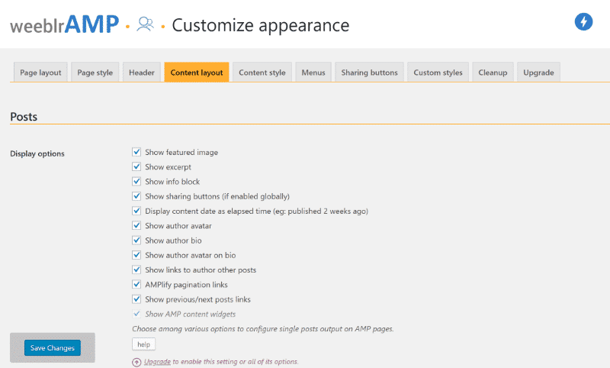Open the Custom styles tab

tap(438, 73)
